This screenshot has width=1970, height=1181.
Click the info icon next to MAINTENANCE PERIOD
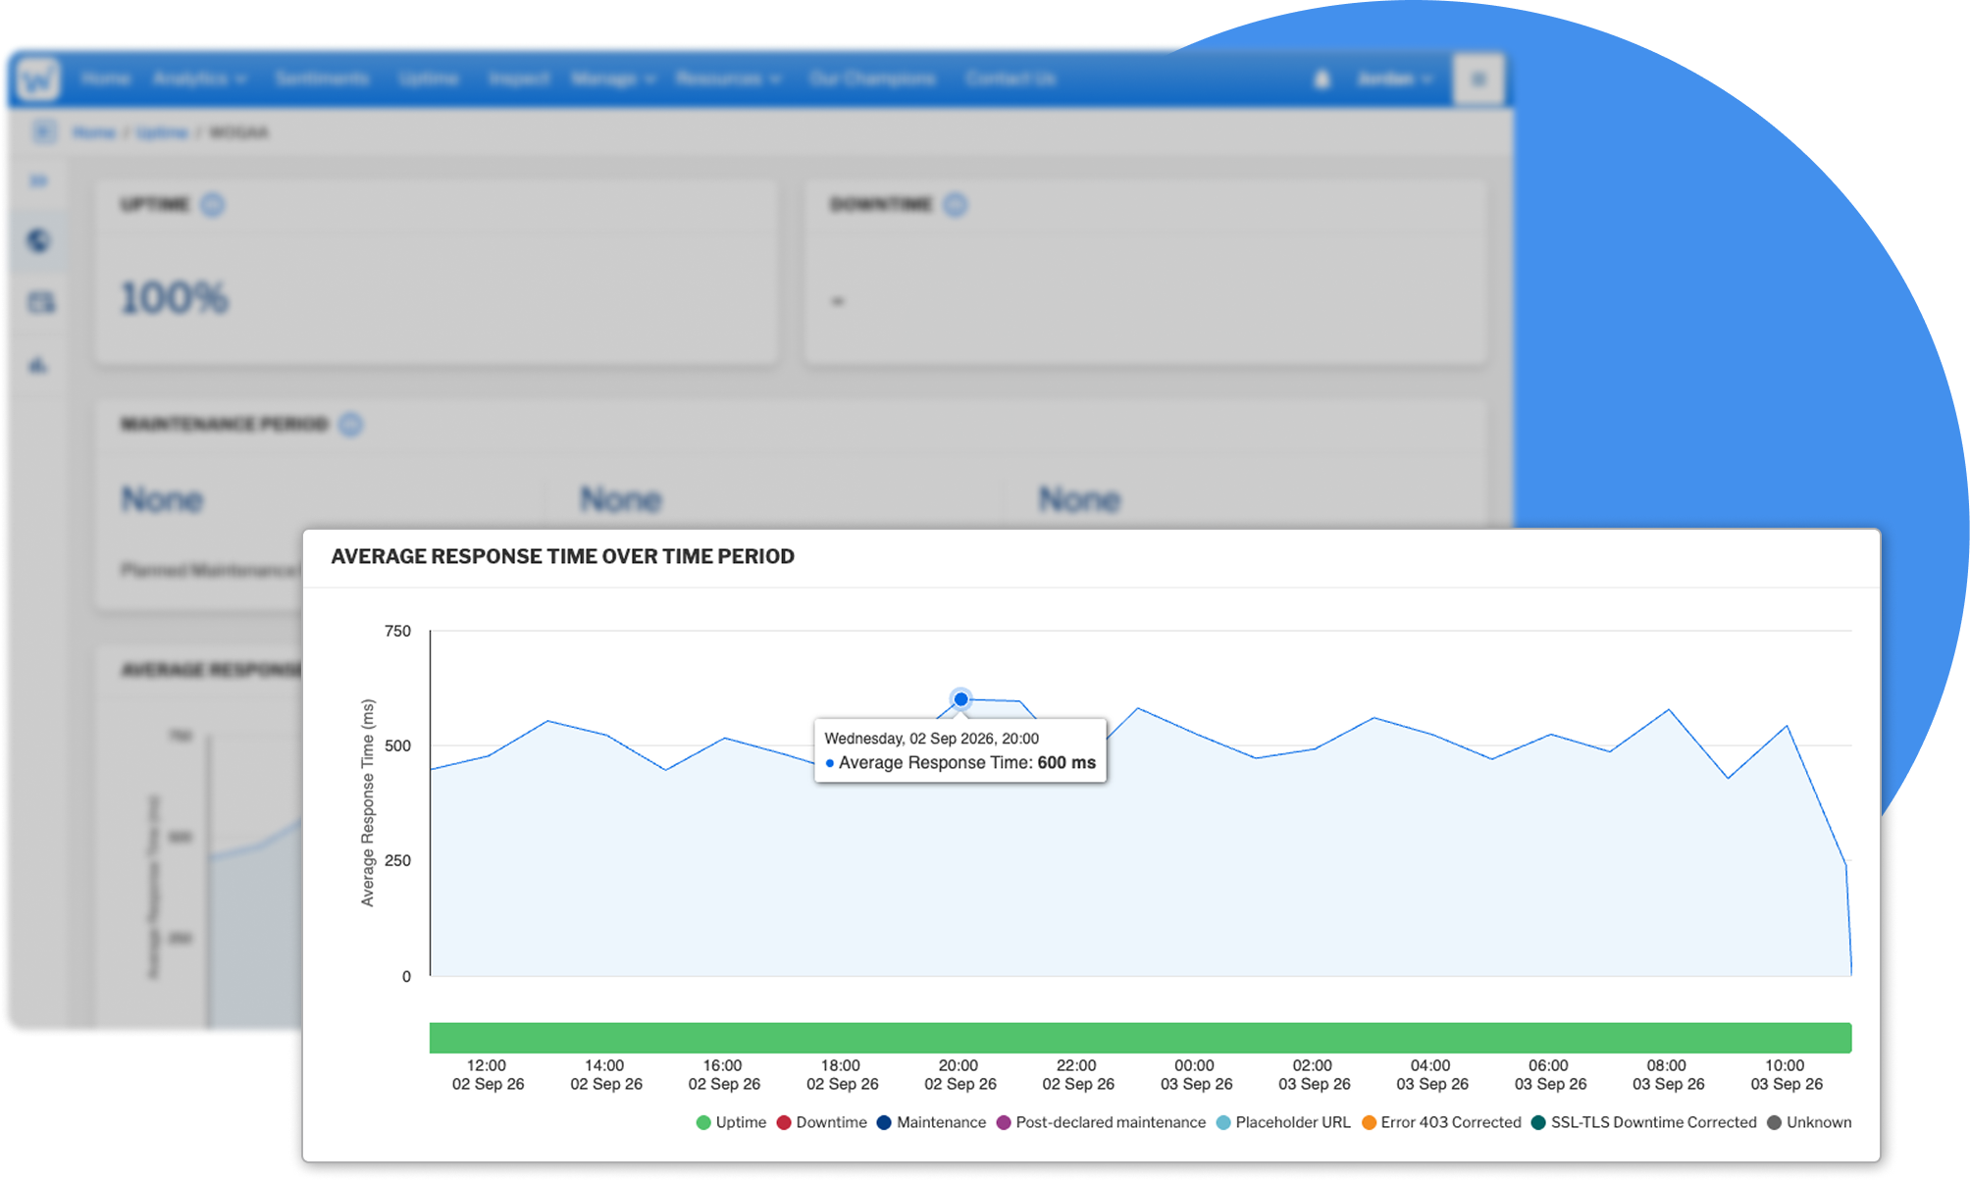point(350,424)
